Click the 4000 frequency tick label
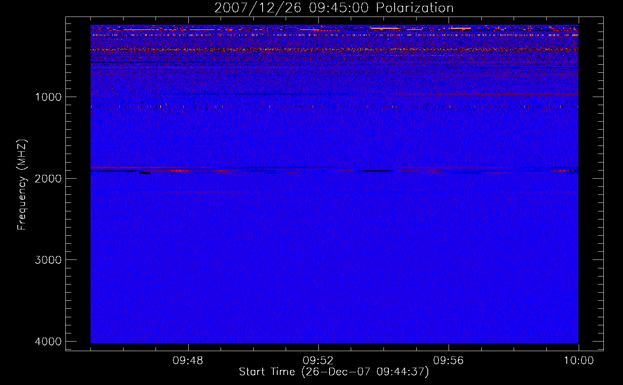 [x=49, y=341]
